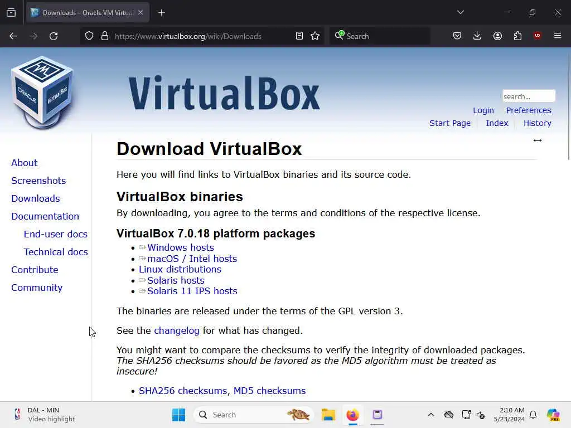Open the Login link

pyautogui.click(x=483, y=110)
